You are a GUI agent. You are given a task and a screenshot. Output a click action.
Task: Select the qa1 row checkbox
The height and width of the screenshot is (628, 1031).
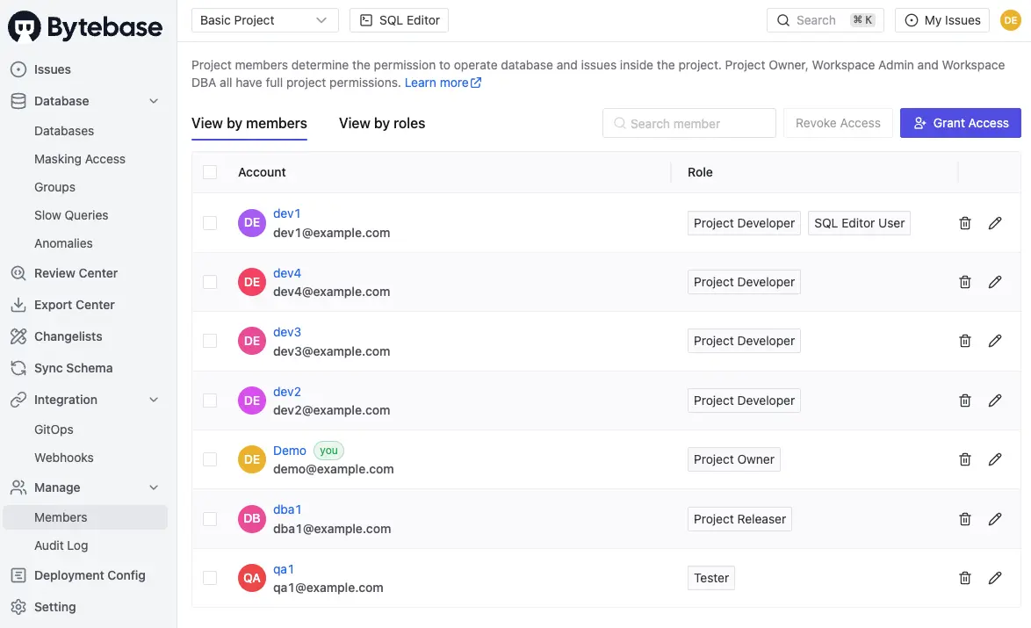point(210,578)
